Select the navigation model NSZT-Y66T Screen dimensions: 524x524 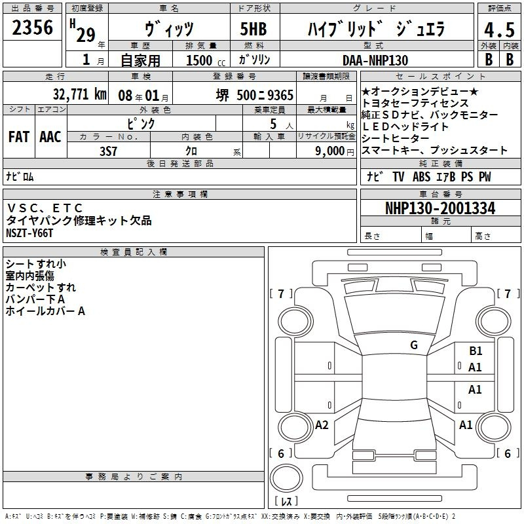point(29,233)
